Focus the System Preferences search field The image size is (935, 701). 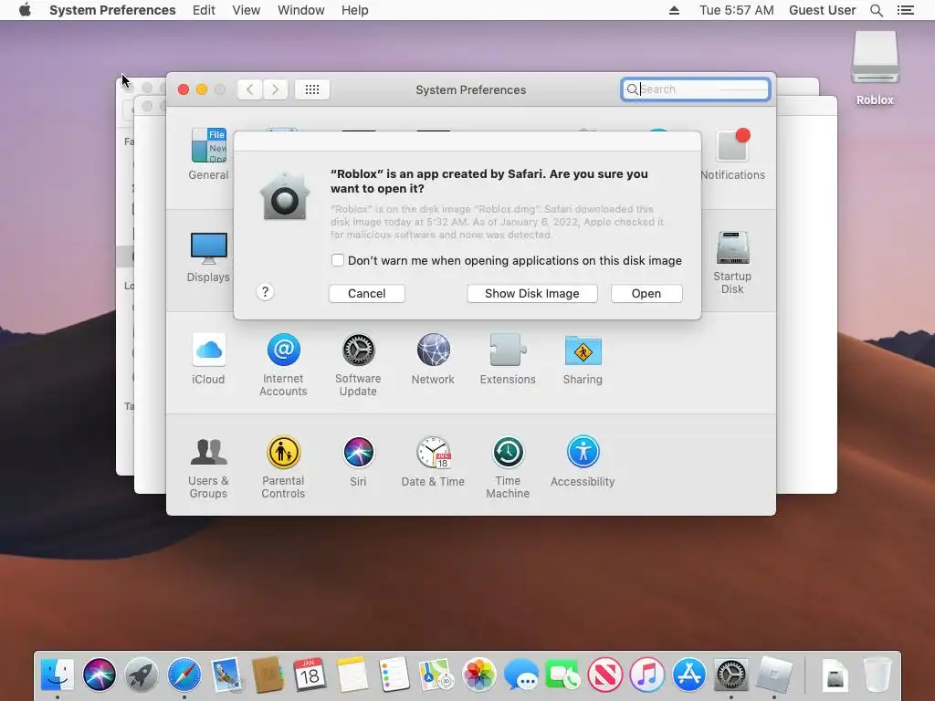[x=695, y=89]
